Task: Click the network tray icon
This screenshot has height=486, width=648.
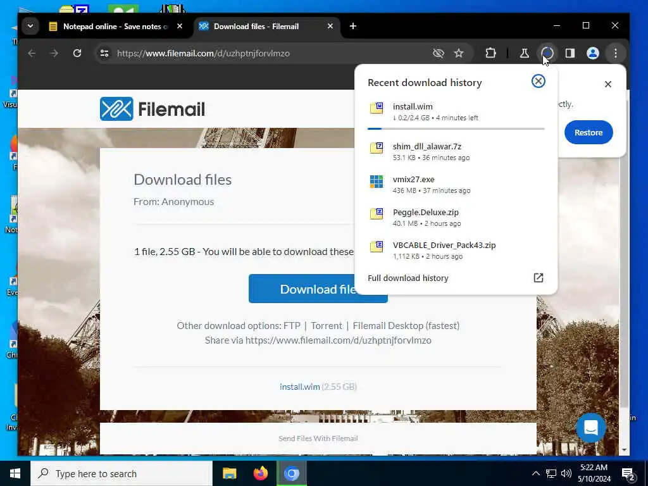Action: coord(551,473)
